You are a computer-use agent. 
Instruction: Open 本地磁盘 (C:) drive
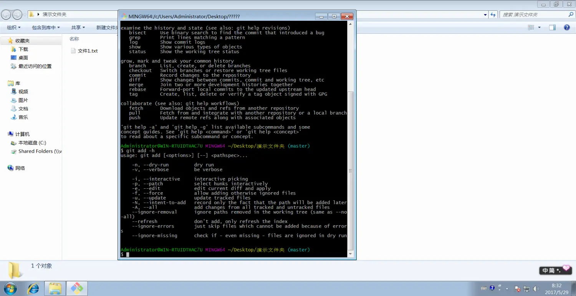[32, 143]
